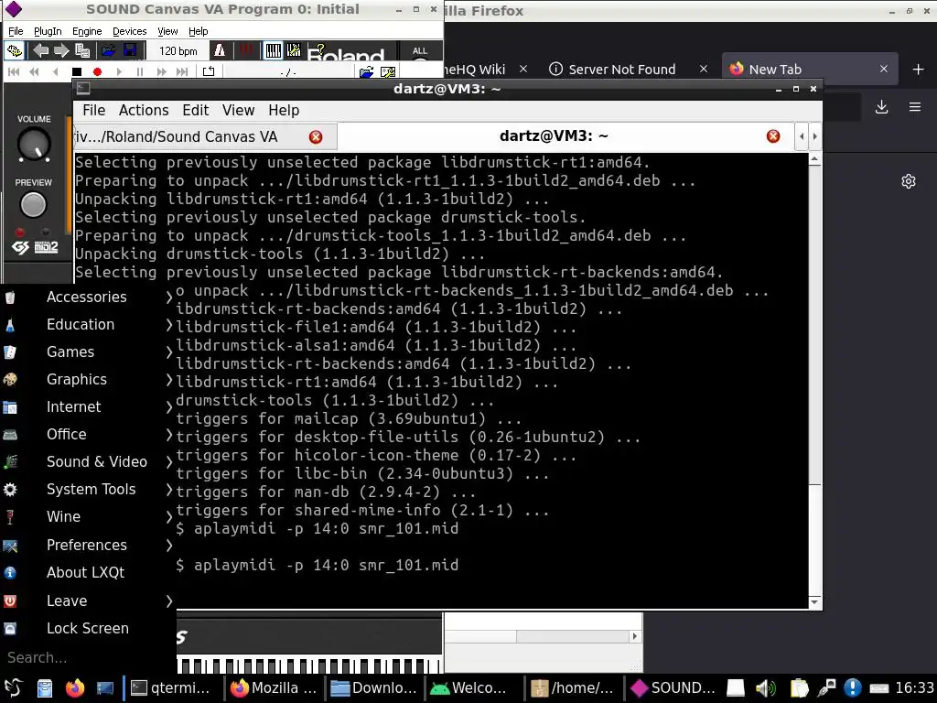Toggle the piano keyboard view icon

273,51
